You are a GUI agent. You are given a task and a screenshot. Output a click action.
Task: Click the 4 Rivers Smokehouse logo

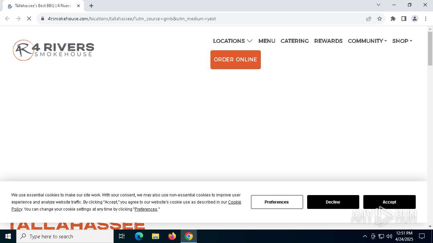pyautogui.click(x=53, y=50)
